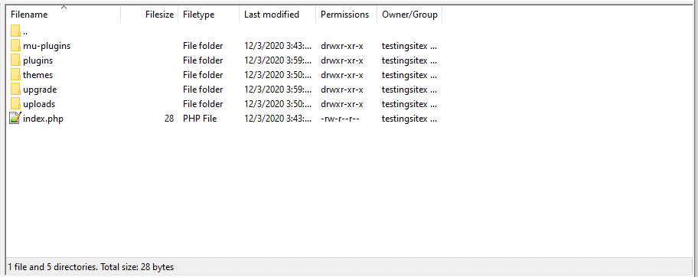Screen dimensions: 698x277
Task: Select the themes folder name
Action: (38, 75)
